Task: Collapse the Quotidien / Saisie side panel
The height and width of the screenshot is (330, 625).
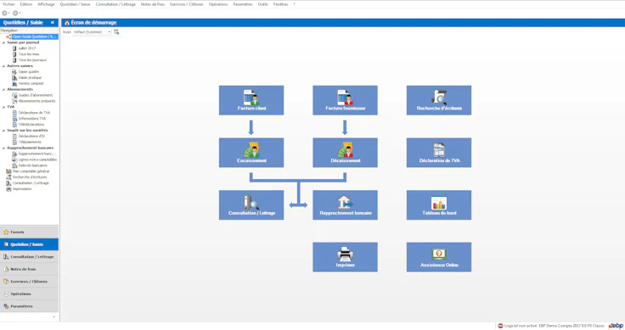Action: [52, 23]
